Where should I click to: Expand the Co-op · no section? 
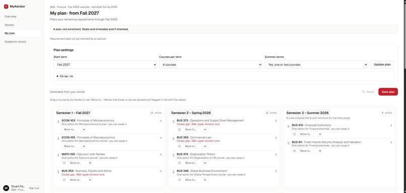pos(224,76)
